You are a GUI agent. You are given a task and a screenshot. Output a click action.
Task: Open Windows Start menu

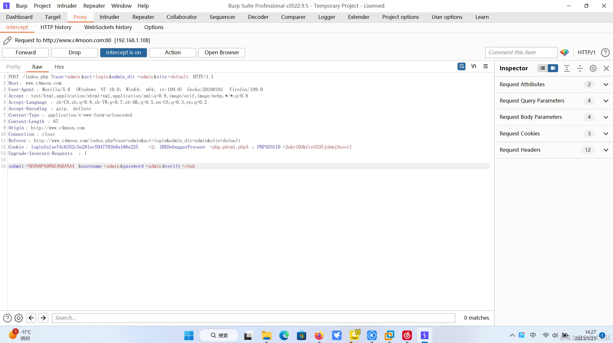(189, 335)
